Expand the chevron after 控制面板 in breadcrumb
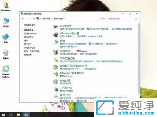This screenshot has height=117, width=157. (x=52, y=19)
